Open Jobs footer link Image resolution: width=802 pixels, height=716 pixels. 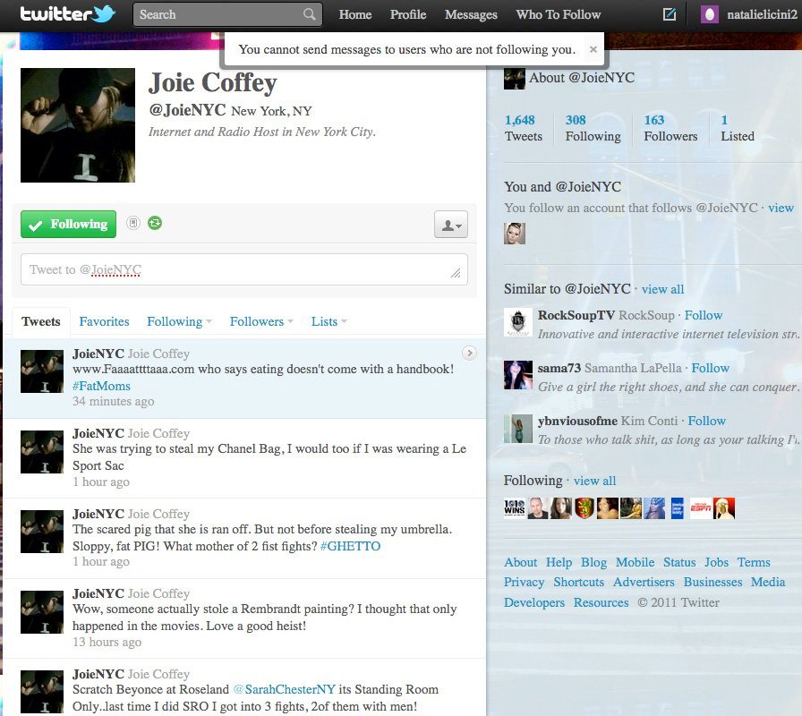(x=716, y=562)
